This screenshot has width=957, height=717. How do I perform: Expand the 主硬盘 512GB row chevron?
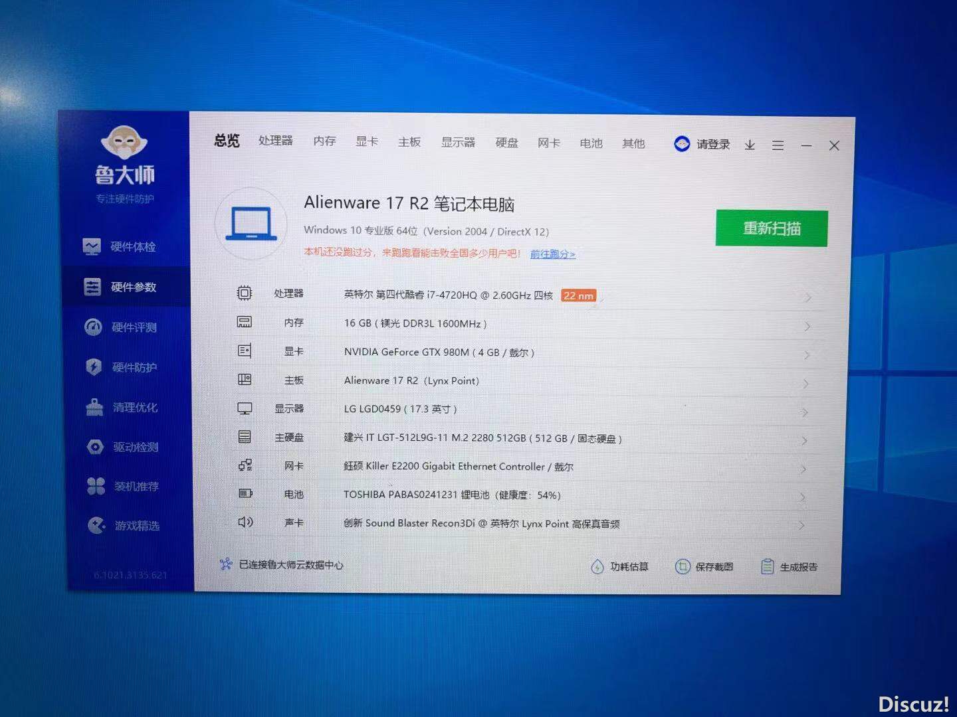(804, 441)
